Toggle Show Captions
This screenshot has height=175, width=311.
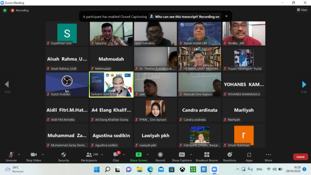click(x=182, y=156)
